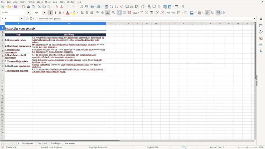The height and width of the screenshot is (149, 265).
Task: Toggle Bold formatting
Action: [50, 13]
